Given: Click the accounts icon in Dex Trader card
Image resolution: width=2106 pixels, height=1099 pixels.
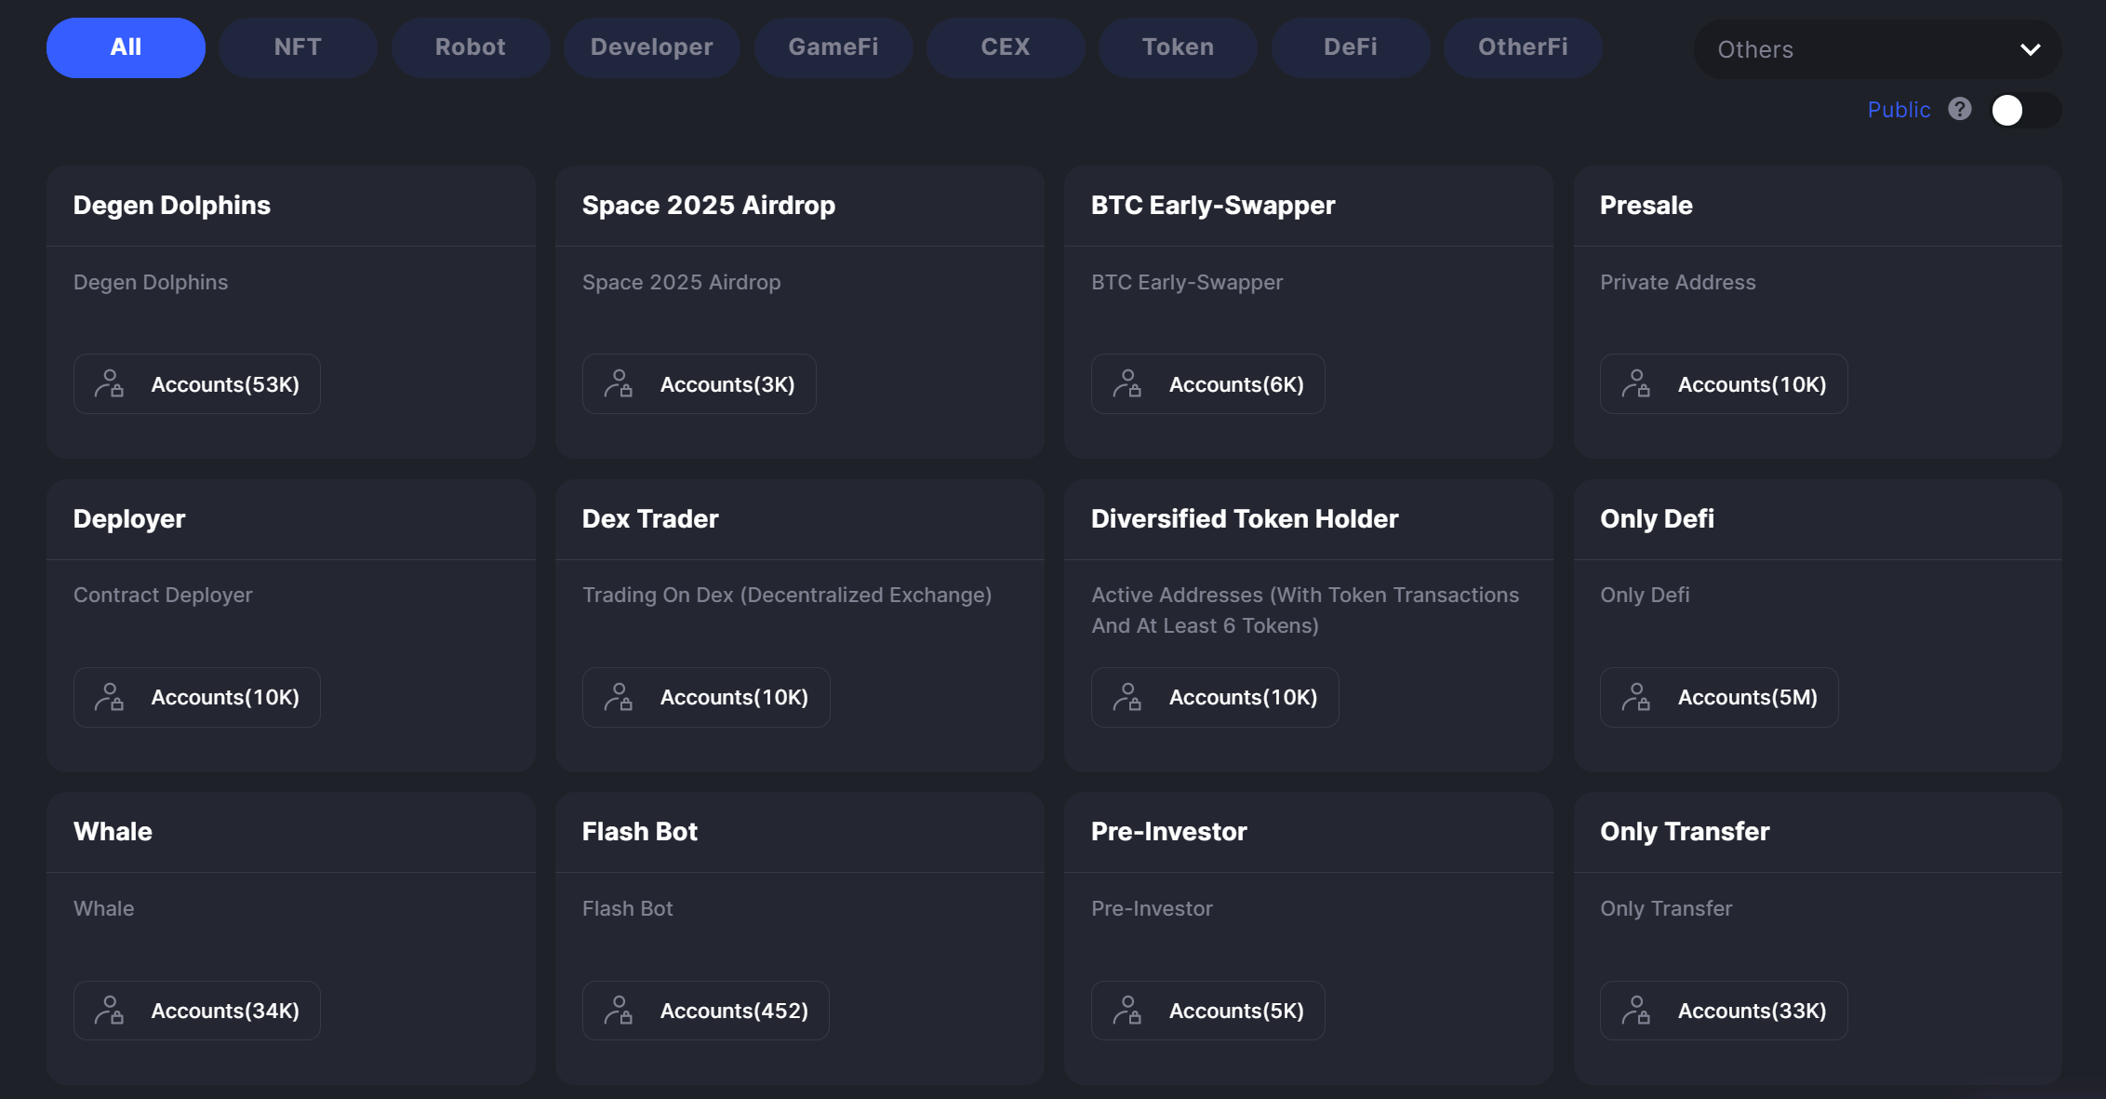Looking at the screenshot, I should (x=619, y=697).
